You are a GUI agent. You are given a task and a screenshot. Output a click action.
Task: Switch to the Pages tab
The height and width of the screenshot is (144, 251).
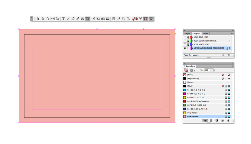[187, 34]
